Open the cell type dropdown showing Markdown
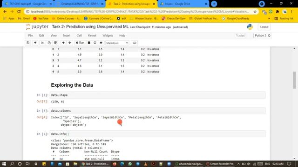The image size is (298, 167). (117, 43)
